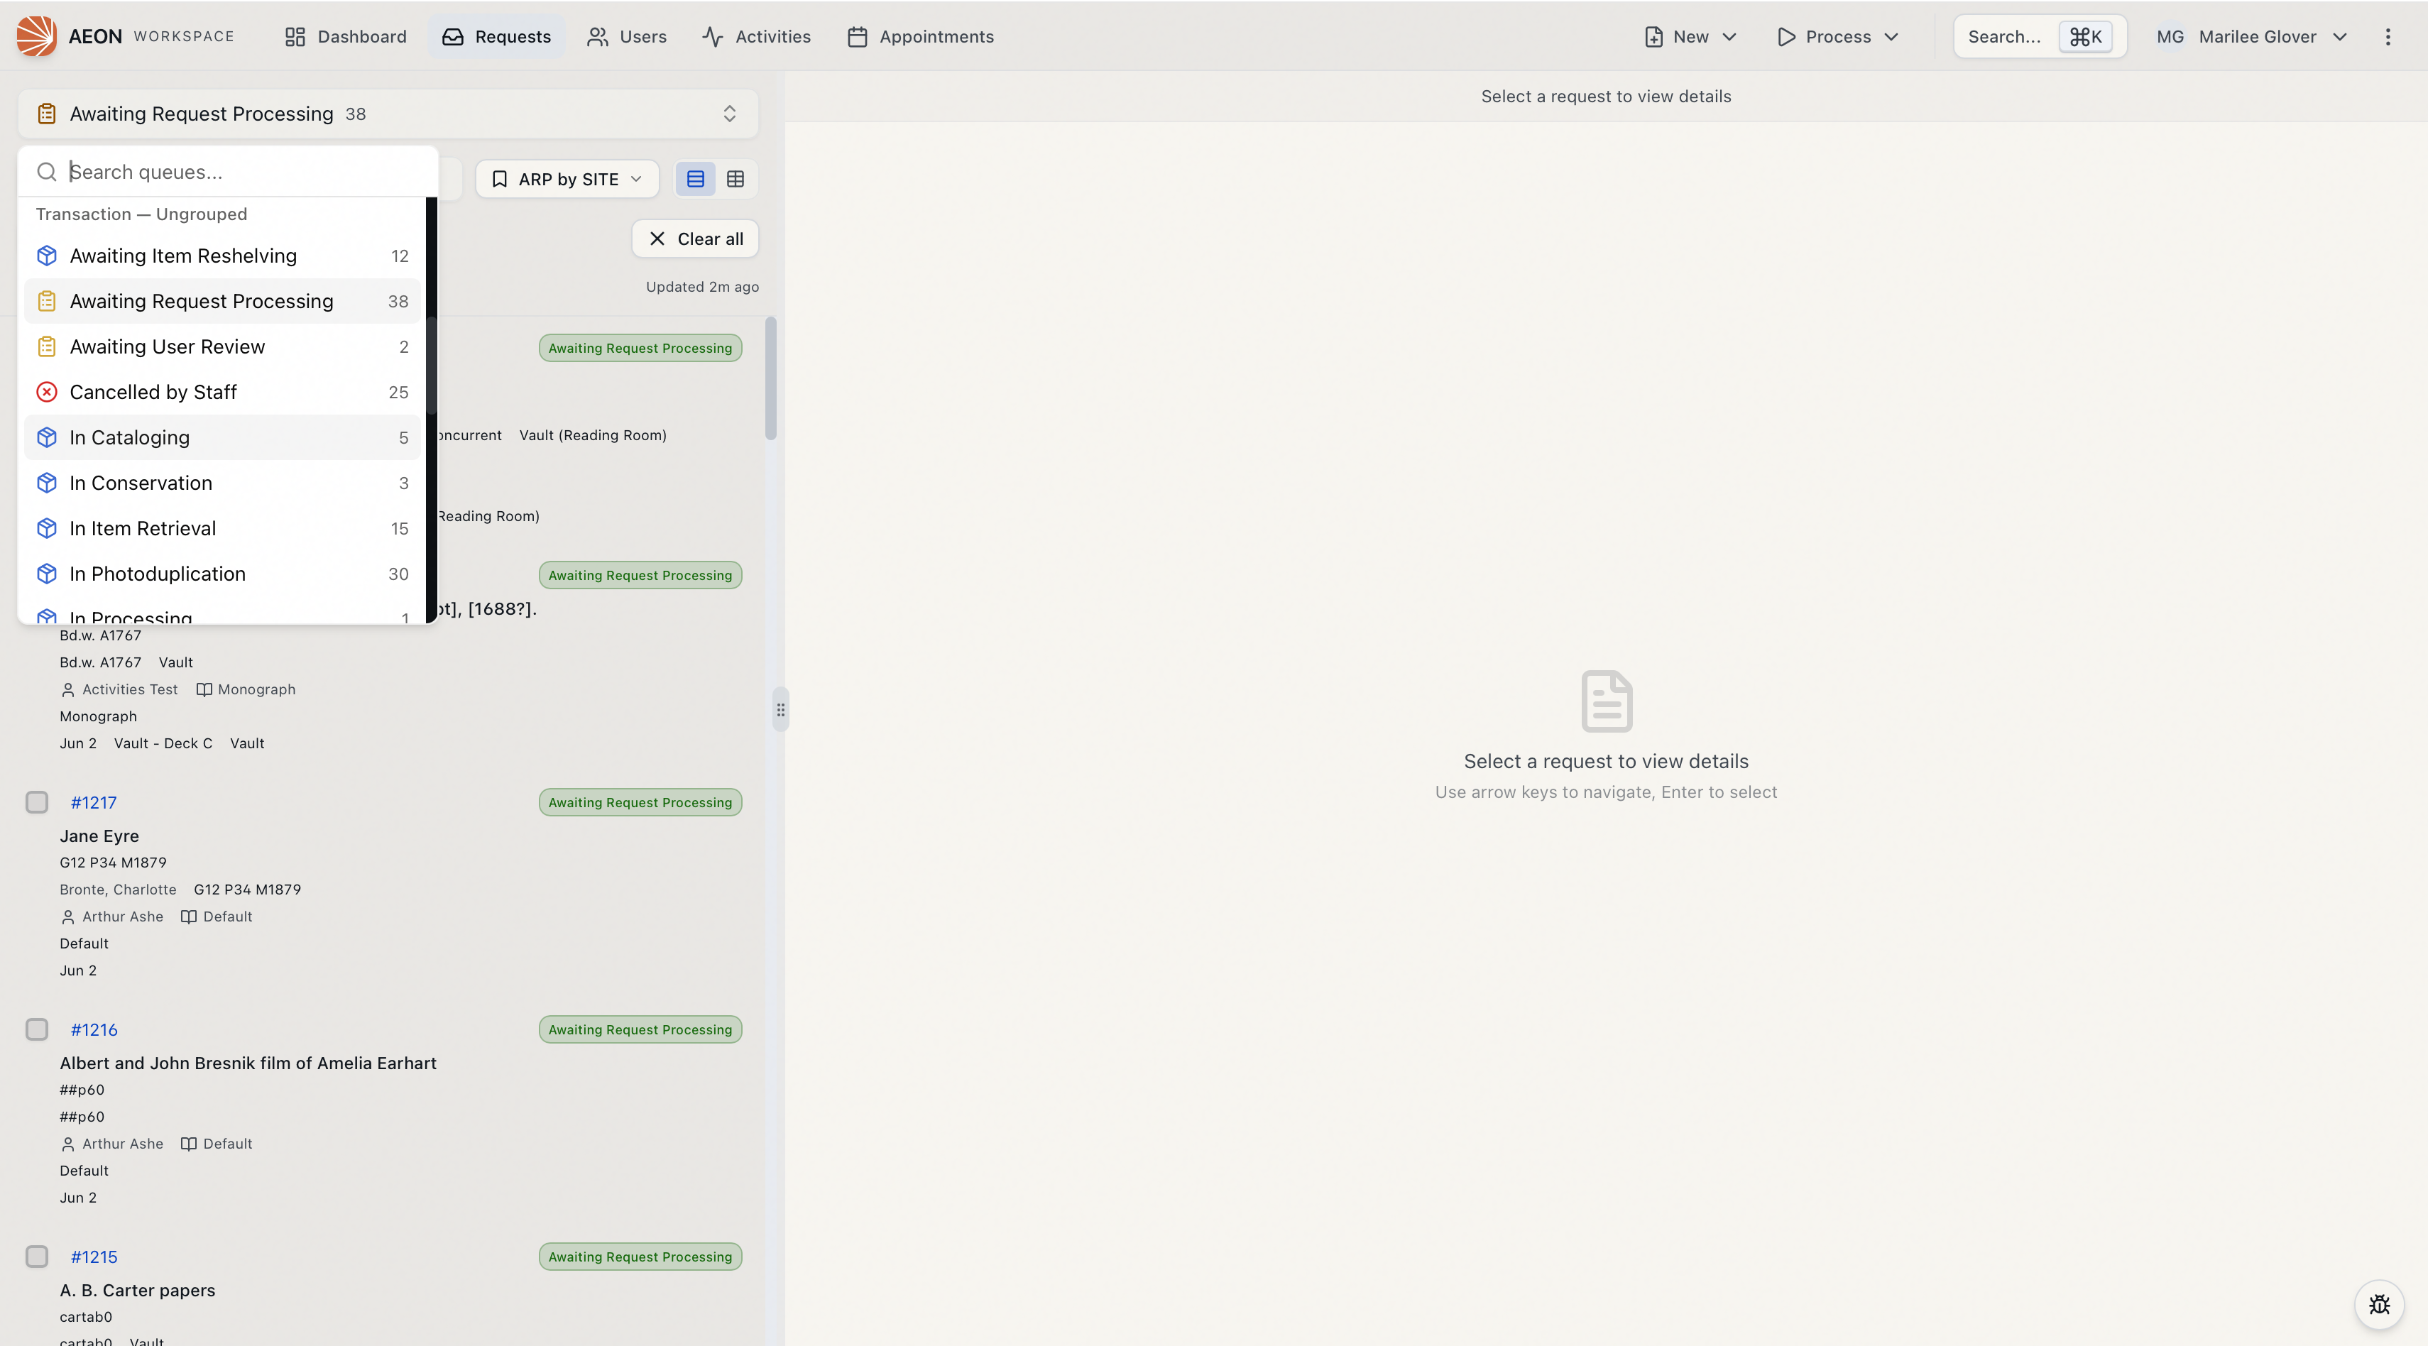Expand the Process dropdown menu
The image size is (2428, 1346).
pyautogui.click(x=1837, y=35)
